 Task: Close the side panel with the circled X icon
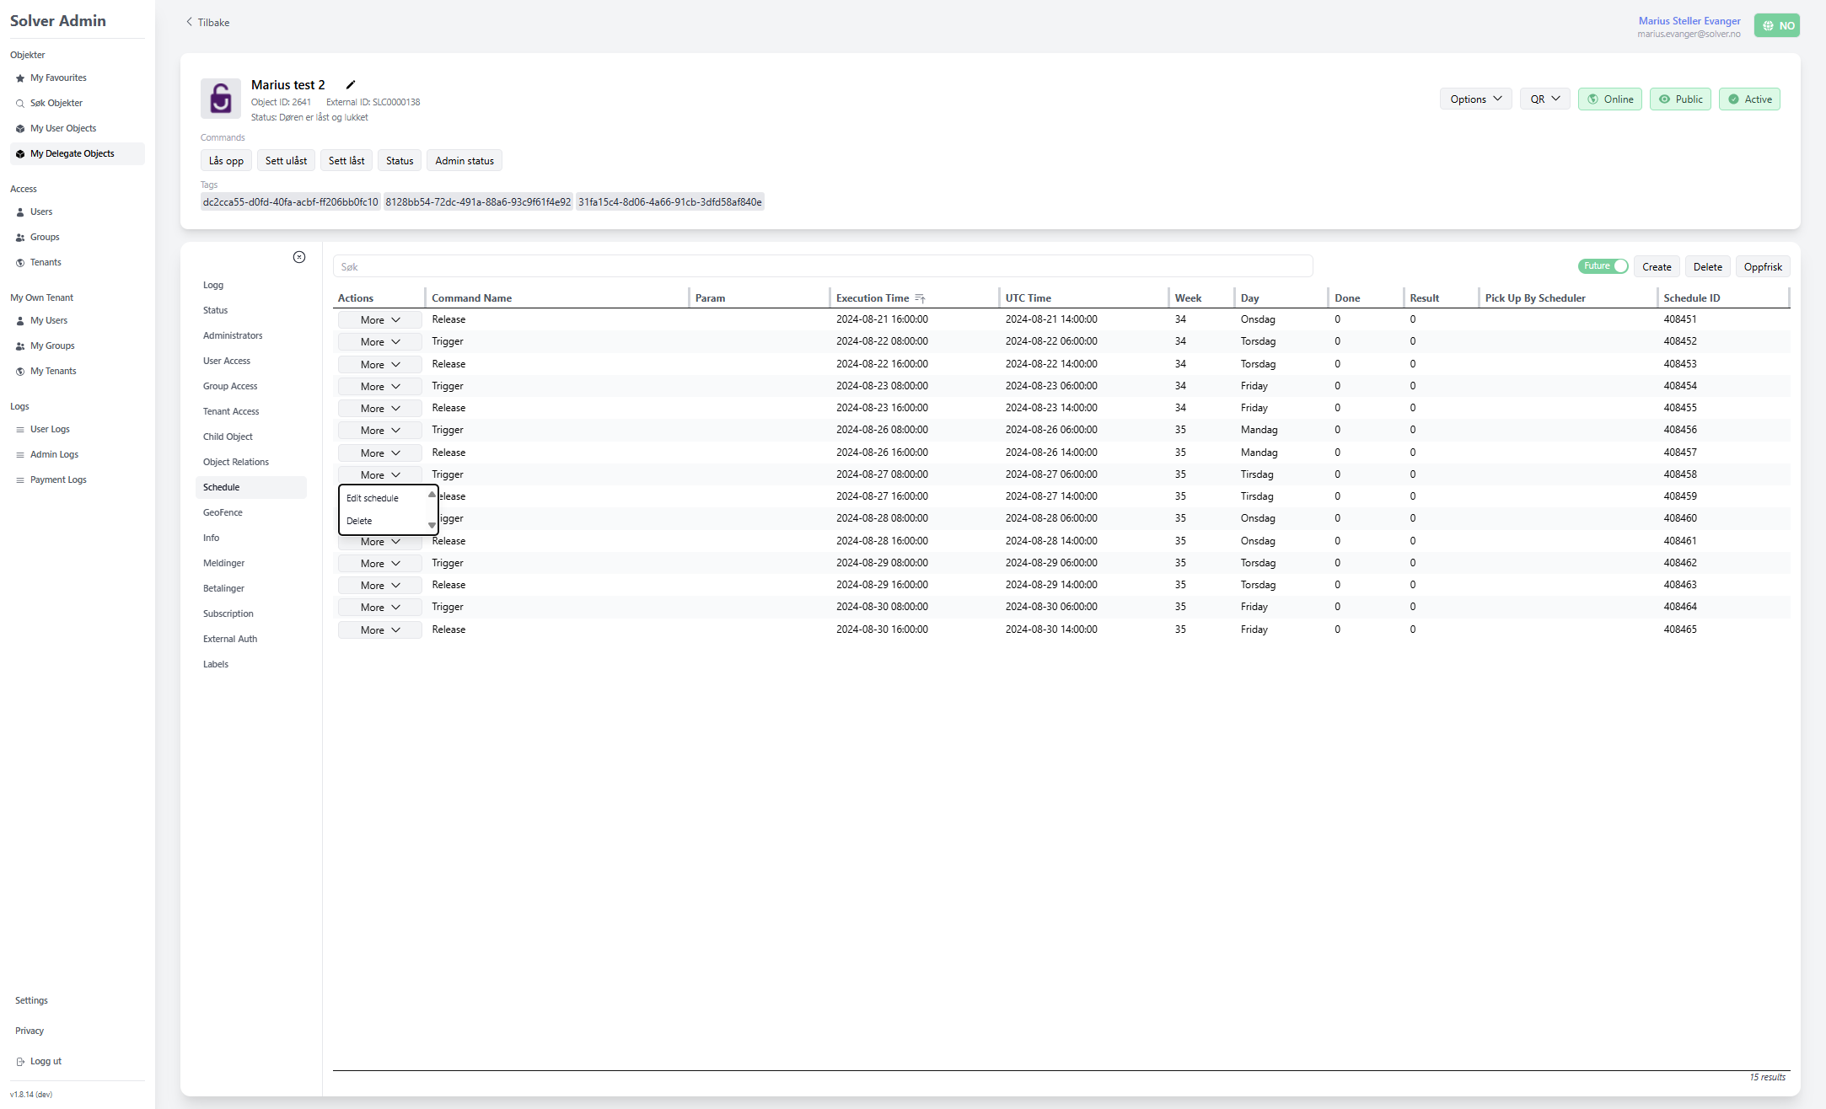[299, 257]
